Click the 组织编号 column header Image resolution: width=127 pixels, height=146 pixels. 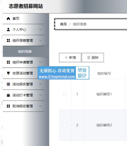(104, 73)
